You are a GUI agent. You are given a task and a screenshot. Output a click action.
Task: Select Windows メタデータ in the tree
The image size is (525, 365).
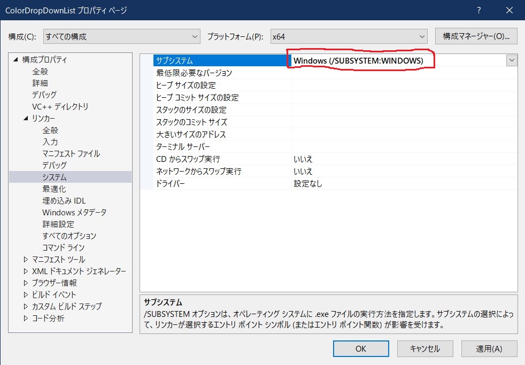[74, 213]
